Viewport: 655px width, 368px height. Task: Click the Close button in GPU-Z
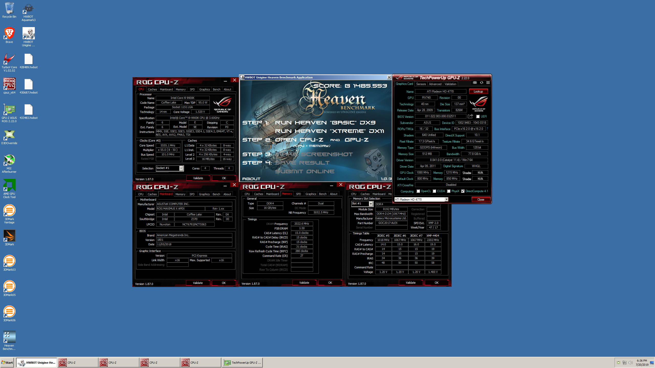[x=481, y=200]
